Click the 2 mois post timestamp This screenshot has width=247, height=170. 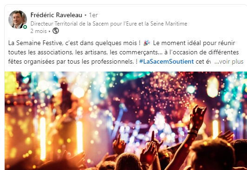click(39, 31)
